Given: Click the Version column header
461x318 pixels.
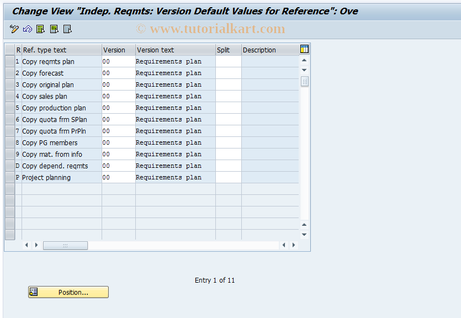Looking at the screenshot, I should click(x=119, y=50).
